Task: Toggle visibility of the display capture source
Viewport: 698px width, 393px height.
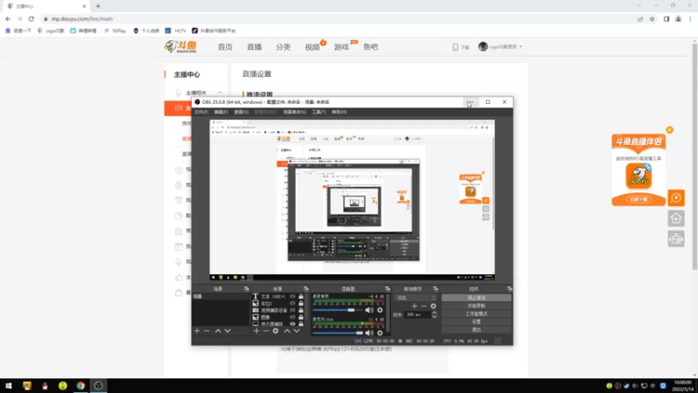Action: coord(292,324)
